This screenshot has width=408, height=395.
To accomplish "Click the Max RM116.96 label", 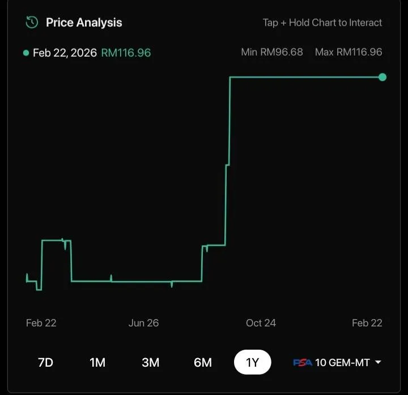I will click(348, 52).
